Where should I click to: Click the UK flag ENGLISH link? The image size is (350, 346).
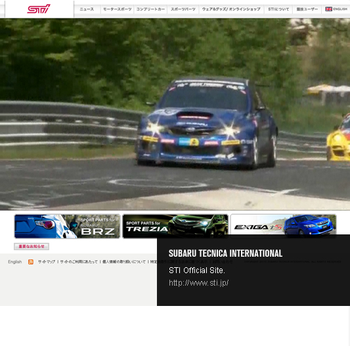click(x=336, y=9)
